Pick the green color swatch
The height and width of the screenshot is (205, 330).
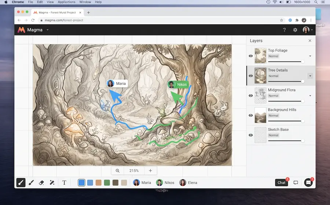[x=107, y=183]
